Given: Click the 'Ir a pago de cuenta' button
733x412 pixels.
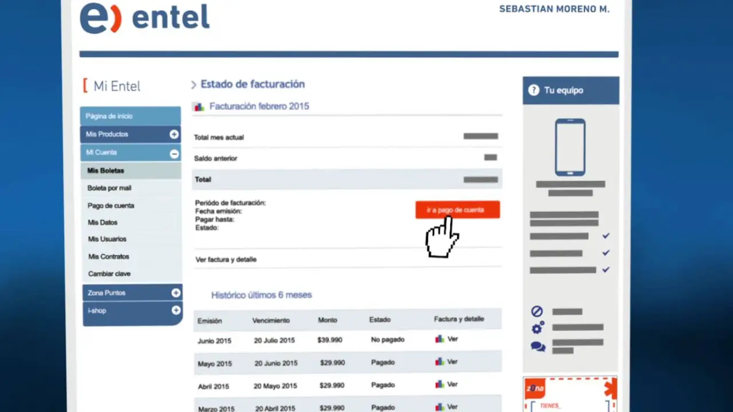Looking at the screenshot, I should pos(458,210).
